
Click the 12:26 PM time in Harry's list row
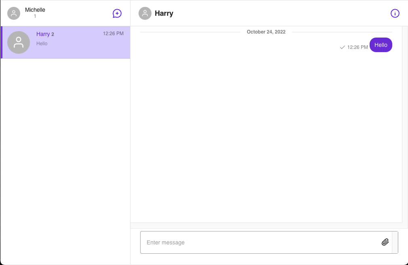[x=113, y=33]
